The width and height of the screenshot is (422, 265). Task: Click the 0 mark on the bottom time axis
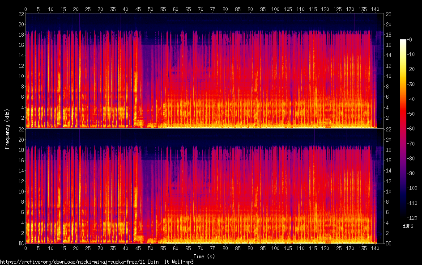coord(26,248)
